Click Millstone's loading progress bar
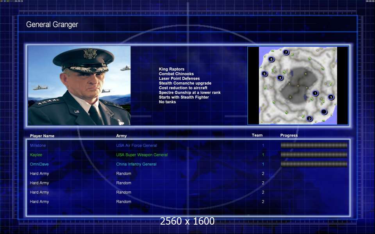375x234 pixels. tap(314, 145)
